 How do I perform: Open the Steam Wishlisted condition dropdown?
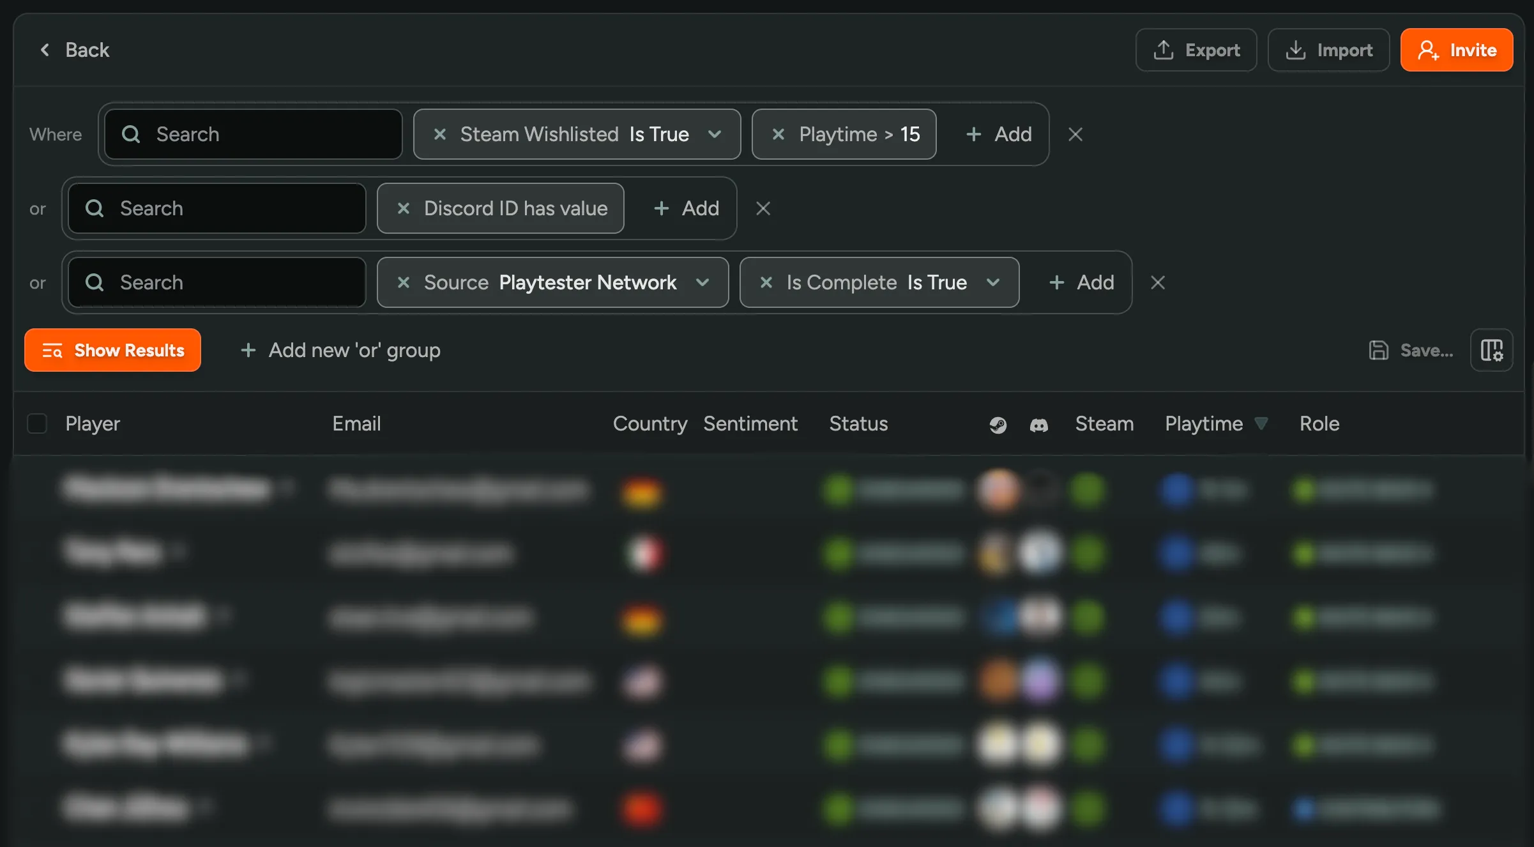(715, 134)
